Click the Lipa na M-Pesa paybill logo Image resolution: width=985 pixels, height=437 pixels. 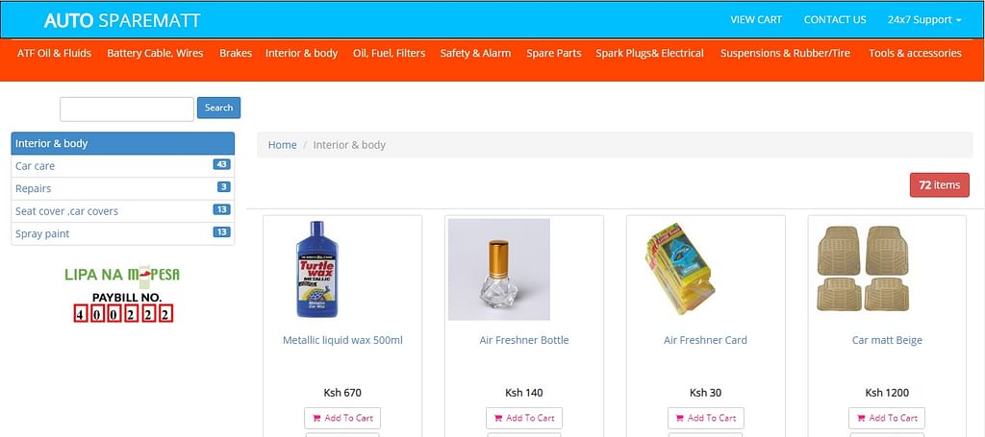122,293
